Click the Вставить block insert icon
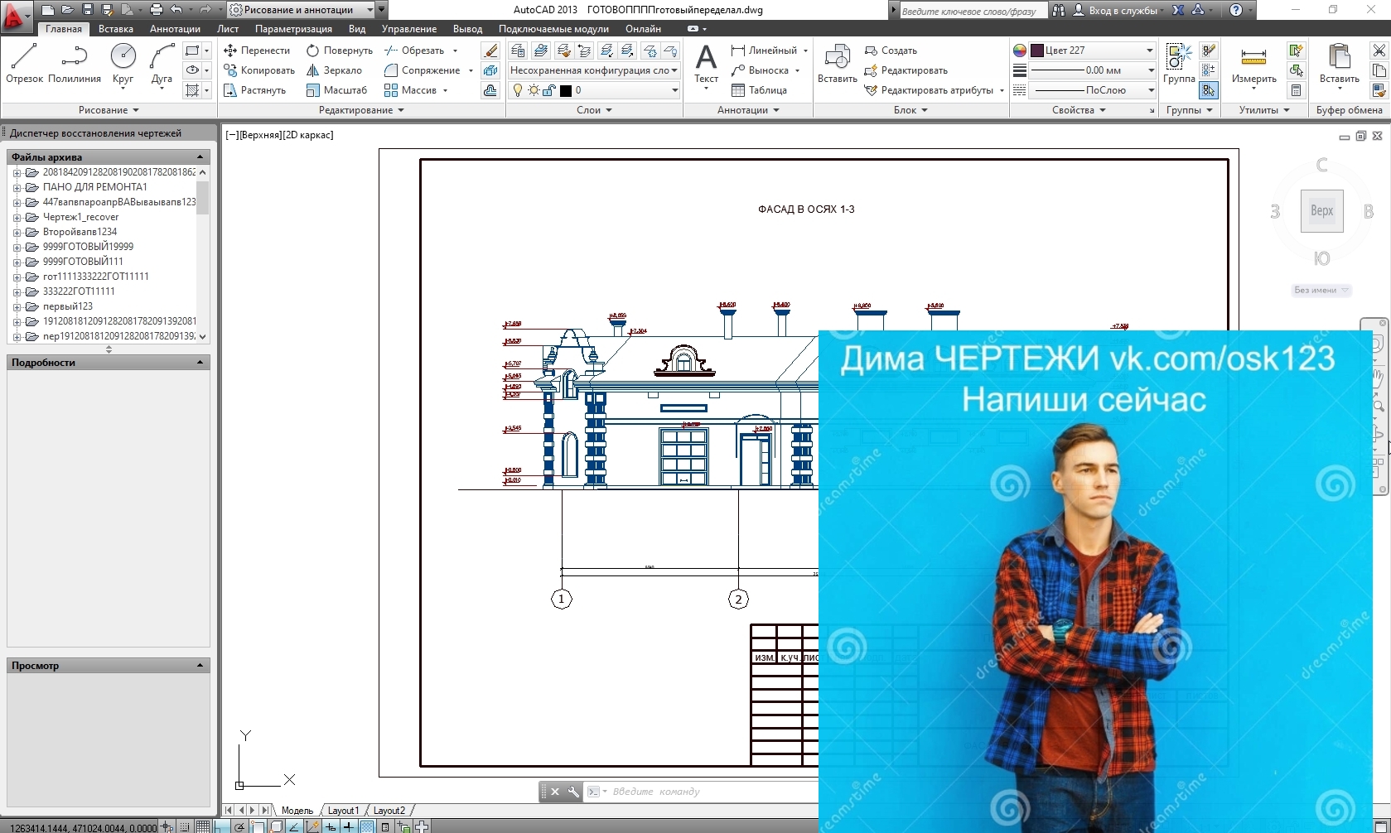Screen dimensions: 1391x833 pyautogui.click(x=837, y=64)
